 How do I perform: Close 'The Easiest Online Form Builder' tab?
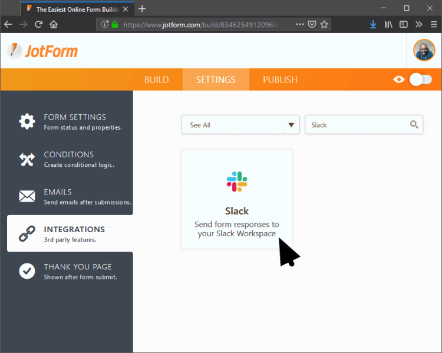(x=126, y=9)
